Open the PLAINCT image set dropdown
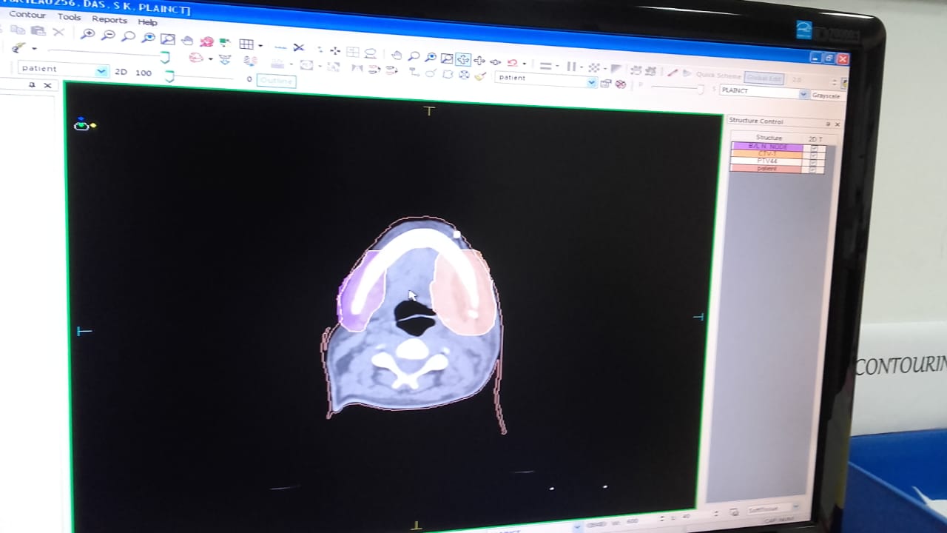 click(803, 94)
